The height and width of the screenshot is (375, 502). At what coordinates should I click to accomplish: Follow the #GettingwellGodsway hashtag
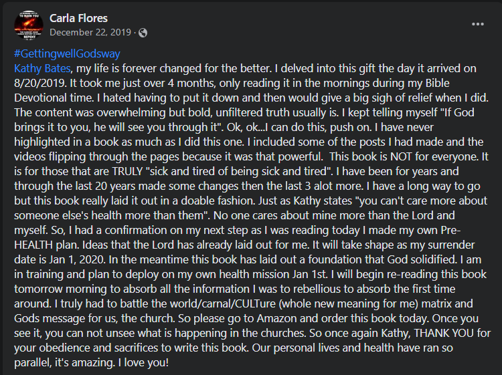tap(67, 54)
